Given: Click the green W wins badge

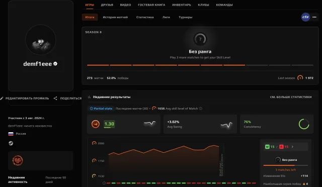Looking at the screenshot, I should click(x=267, y=147).
